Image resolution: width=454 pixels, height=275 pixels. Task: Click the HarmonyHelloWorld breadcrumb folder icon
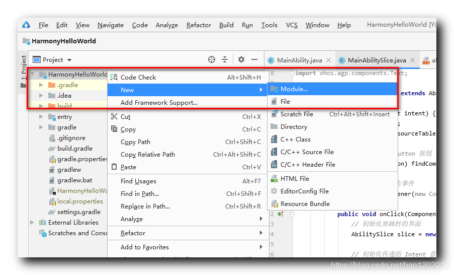[x=26, y=41]
